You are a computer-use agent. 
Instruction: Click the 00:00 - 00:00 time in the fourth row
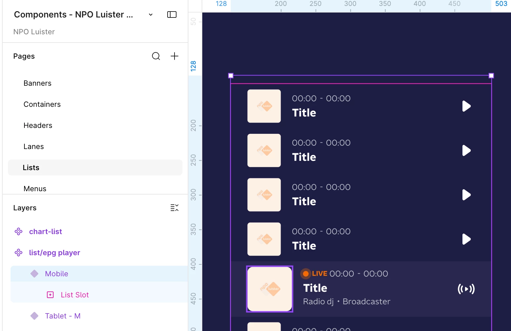[x=321, y=231]
